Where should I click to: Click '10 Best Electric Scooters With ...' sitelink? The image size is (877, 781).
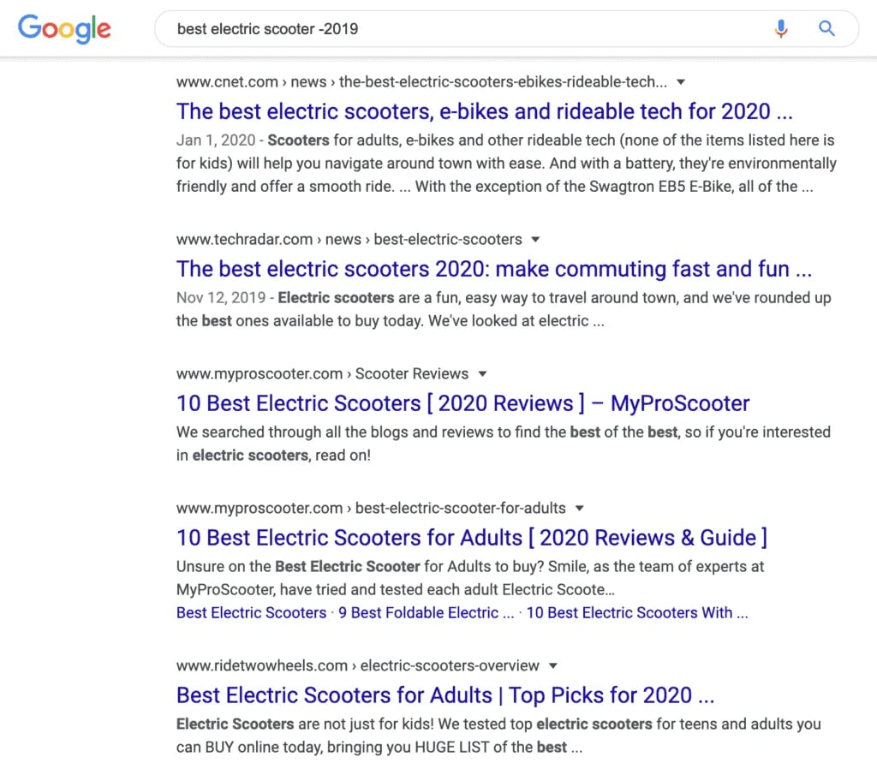click(637, 613)
